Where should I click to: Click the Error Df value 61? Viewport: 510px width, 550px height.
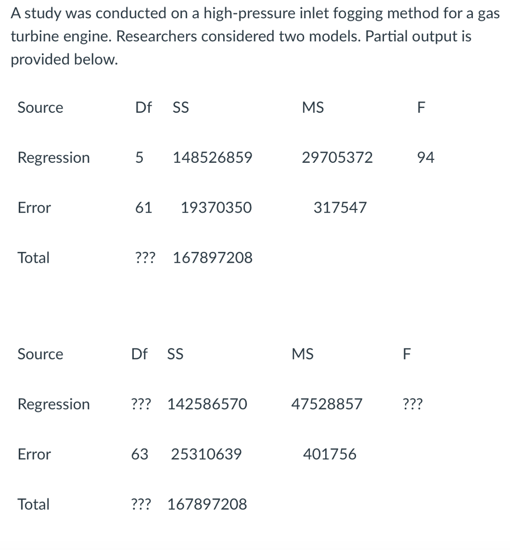pos(144,208)
